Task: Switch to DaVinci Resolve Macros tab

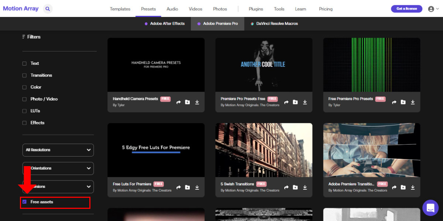Action: pyautogui.click(x=274, y=24)
